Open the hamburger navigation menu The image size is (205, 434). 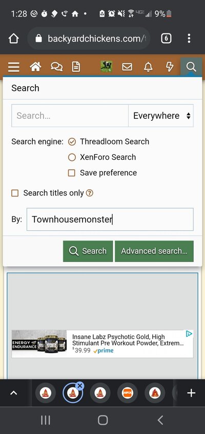(x=13, y=67)
